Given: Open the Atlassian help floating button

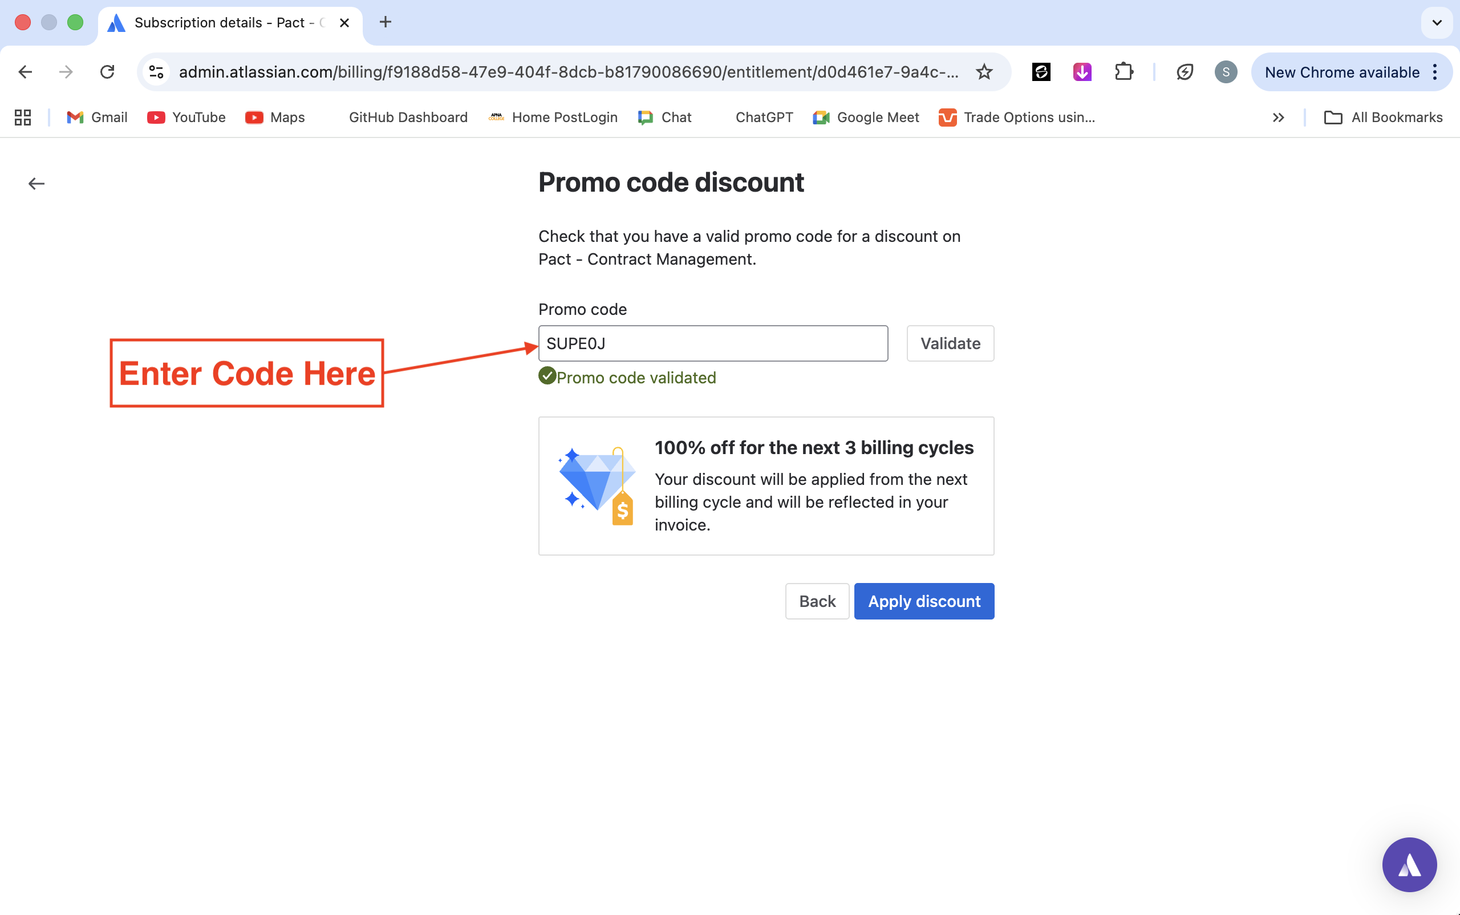Looking at the screenshot, I should click(x=1409, y=864).
